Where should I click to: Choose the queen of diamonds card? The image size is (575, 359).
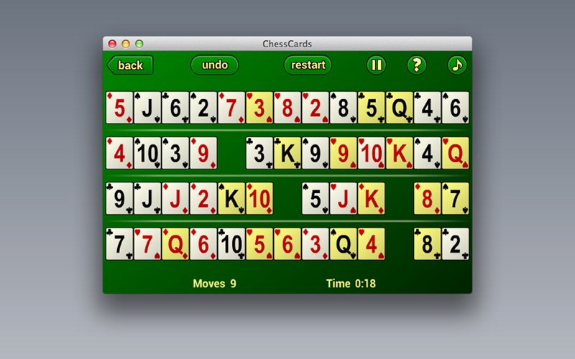175,244
